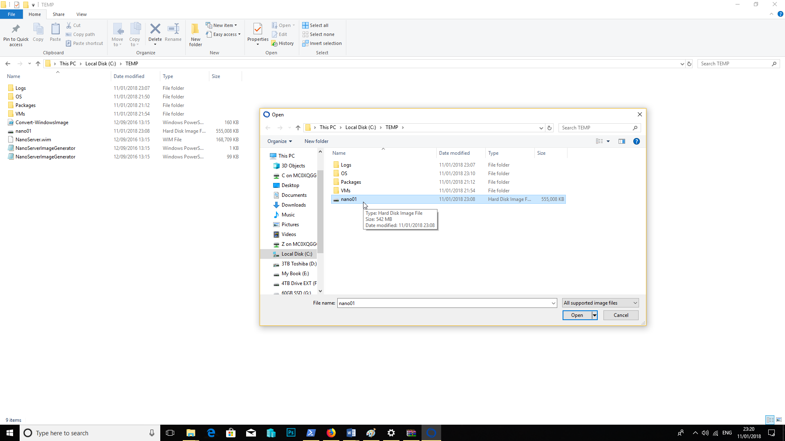Open the file type filter dropdown
Image resolution: width=785 pixels, height=441 pixels.
point(600,303)
